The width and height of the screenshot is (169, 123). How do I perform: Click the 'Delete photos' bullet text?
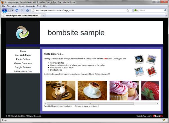56,70
